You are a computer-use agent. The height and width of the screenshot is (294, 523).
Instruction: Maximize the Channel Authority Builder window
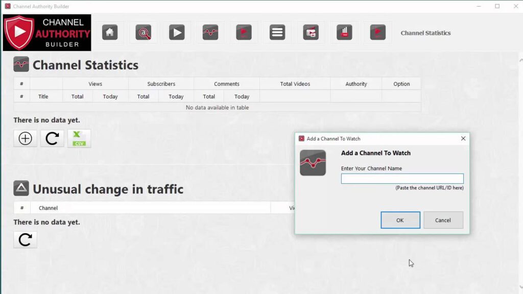click(497, 6)
